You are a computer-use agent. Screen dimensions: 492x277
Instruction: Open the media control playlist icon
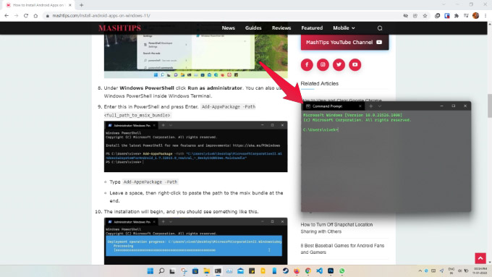tap(466, 16)
